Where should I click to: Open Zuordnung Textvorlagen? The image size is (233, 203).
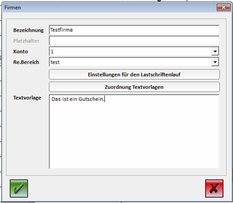pyautogui.click(x=134, y=87)
